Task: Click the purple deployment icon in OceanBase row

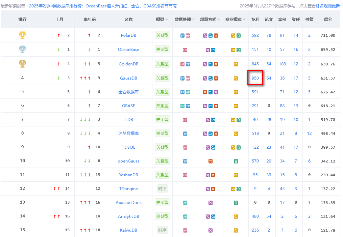Action: click(x=208, y=50)
